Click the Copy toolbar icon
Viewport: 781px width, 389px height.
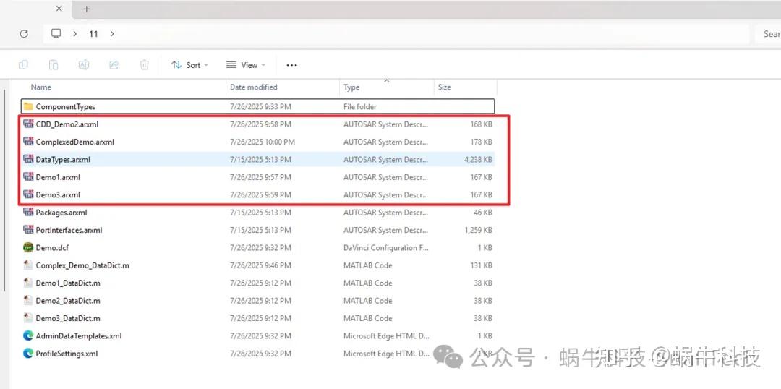tap(23, 65)
